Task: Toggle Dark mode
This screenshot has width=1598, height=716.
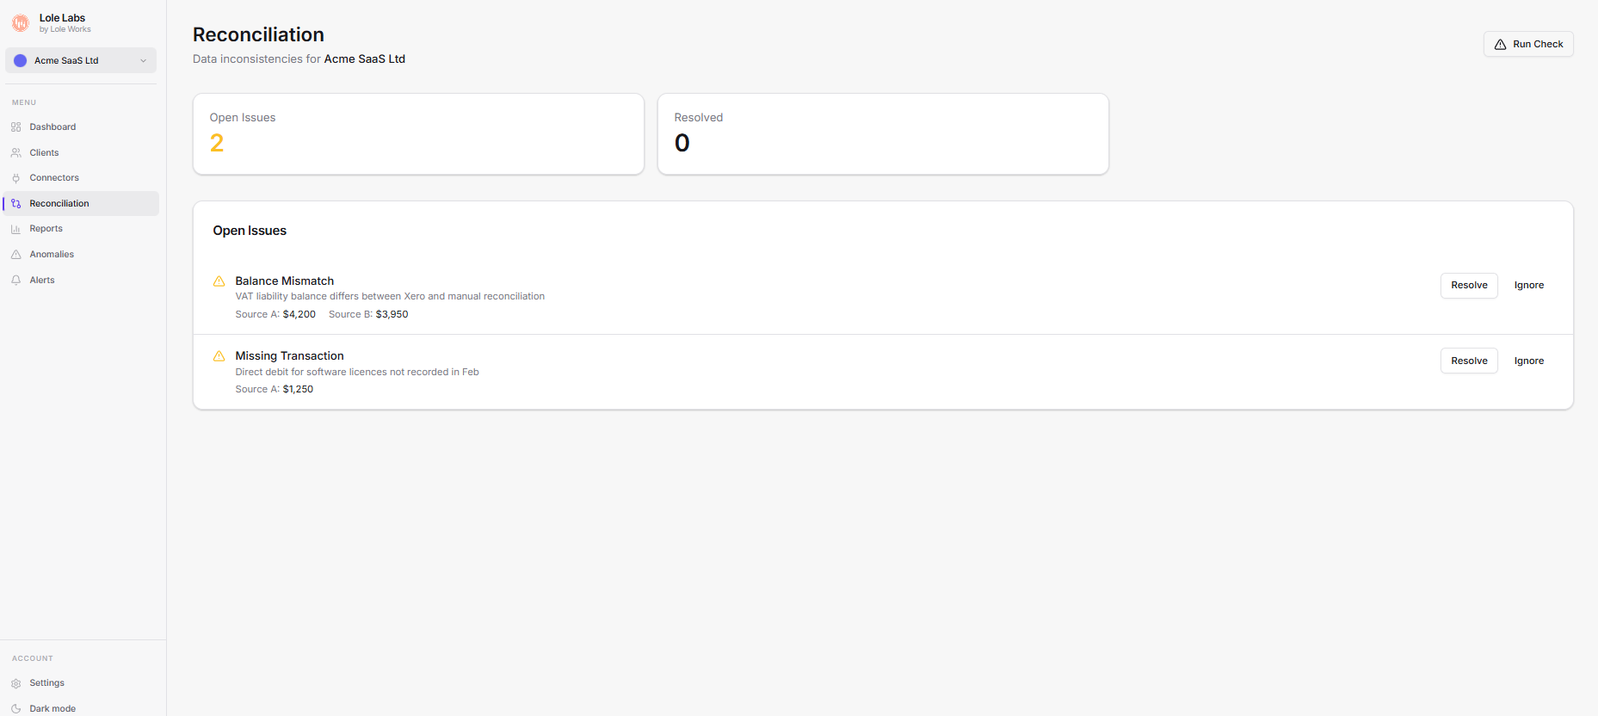Action: pos(81,708)
